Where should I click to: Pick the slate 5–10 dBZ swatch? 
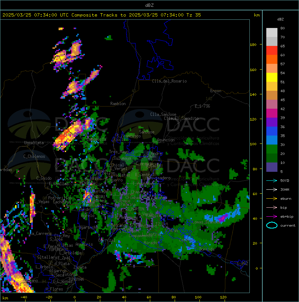point(272,167)
